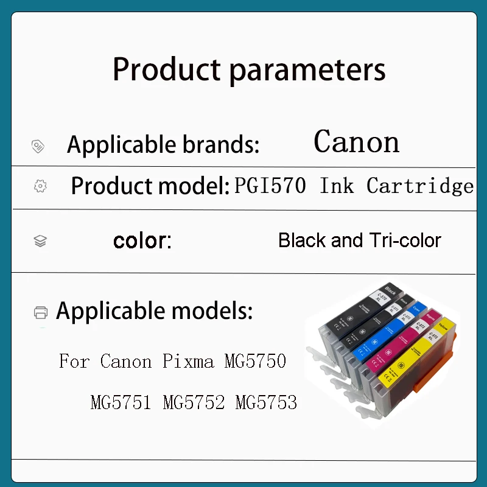Click the Canon brand name
The height and width of the screenshot is (487, 487).
click(357, 142)
